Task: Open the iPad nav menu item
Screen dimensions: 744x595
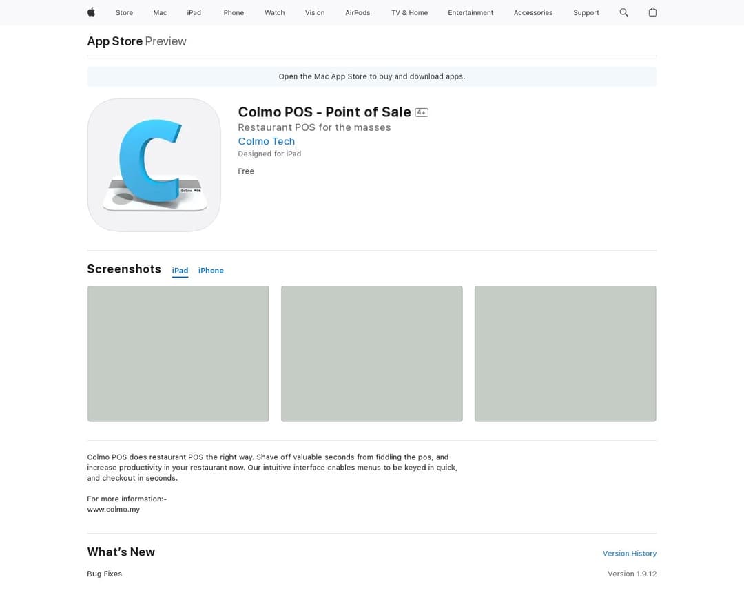Action: tap(194, 13)
